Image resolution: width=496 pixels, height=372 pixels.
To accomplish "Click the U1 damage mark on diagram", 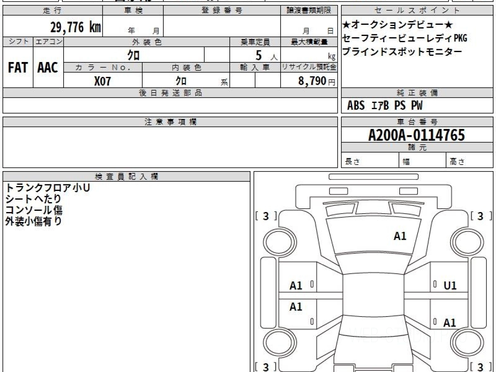I will (450, 286).
